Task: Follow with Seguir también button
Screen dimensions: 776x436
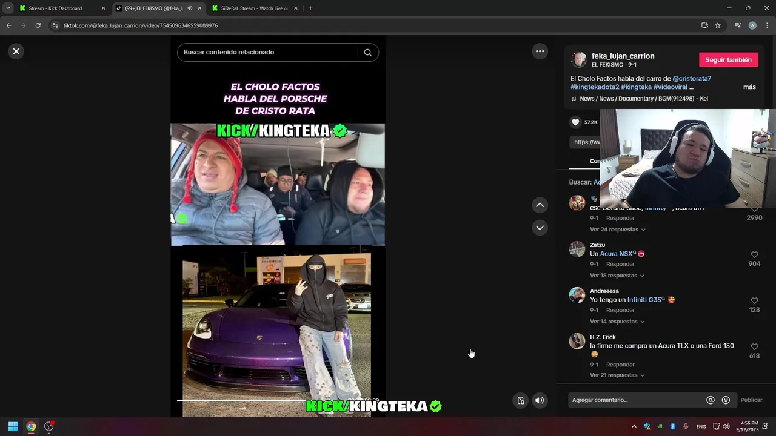Action: (728, 60)
